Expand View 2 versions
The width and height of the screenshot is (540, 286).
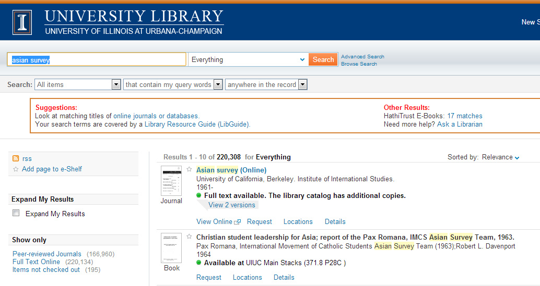(231, 205)
